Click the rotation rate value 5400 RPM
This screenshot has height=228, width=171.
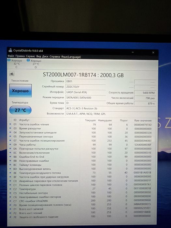145,93
